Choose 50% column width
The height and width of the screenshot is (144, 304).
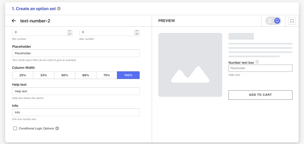click(x=64, y=75)
